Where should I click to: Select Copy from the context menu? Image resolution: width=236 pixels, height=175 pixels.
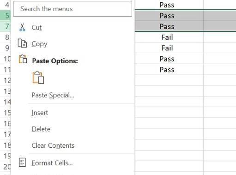point(39,44)
